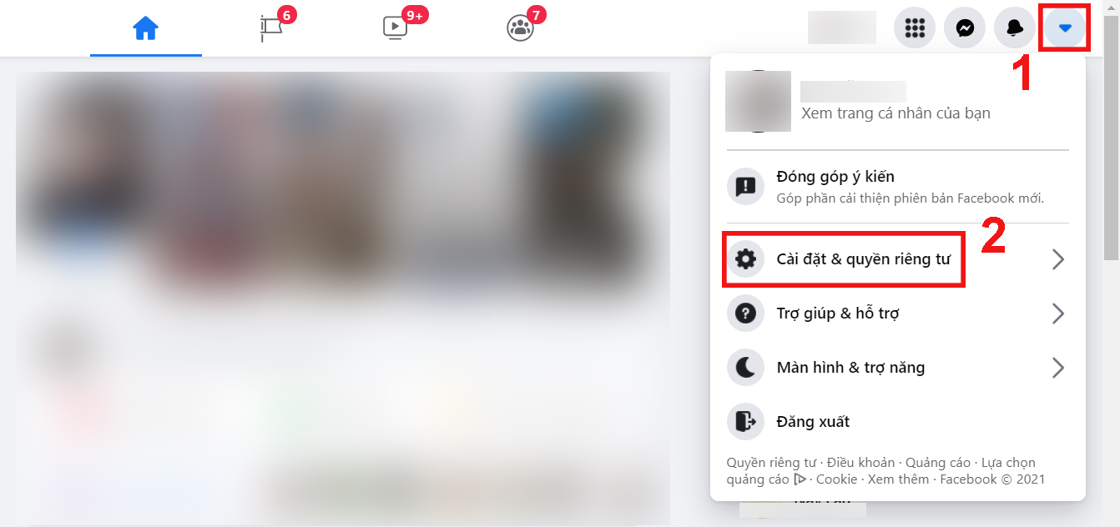Screen dimensions: 1120x527
Task: Go to the Home feed icon
Action: pyautogui.click(x=146, y=28)
